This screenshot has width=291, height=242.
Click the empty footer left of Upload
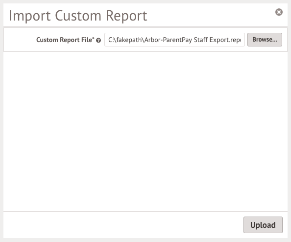[x=122, y=225]
